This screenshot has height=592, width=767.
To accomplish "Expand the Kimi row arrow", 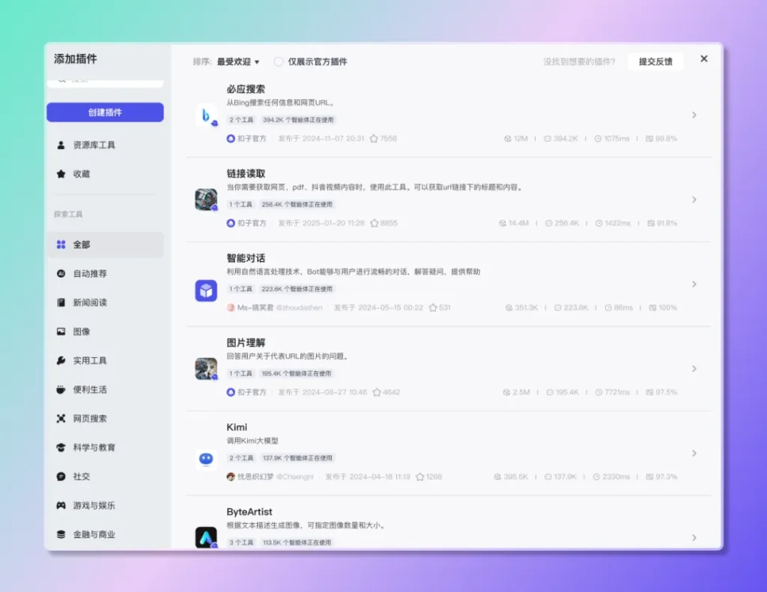I will point(694,453).
